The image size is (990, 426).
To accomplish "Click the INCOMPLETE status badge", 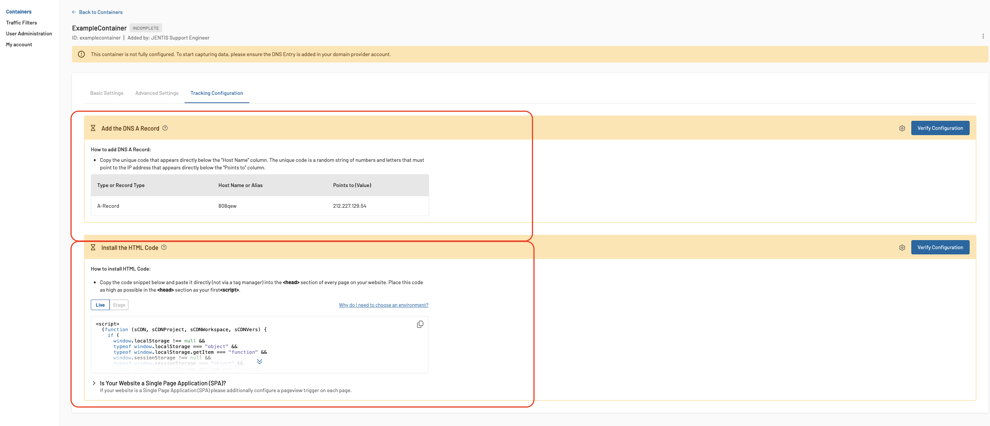I will (x=146, y=28).
